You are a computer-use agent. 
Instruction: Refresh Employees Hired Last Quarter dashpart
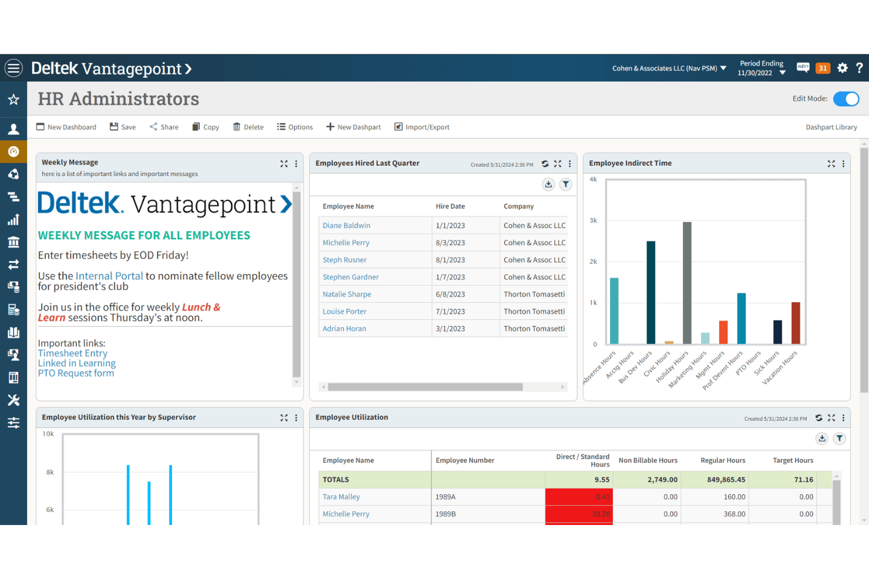pyautogui.click(x=545, y=164)
